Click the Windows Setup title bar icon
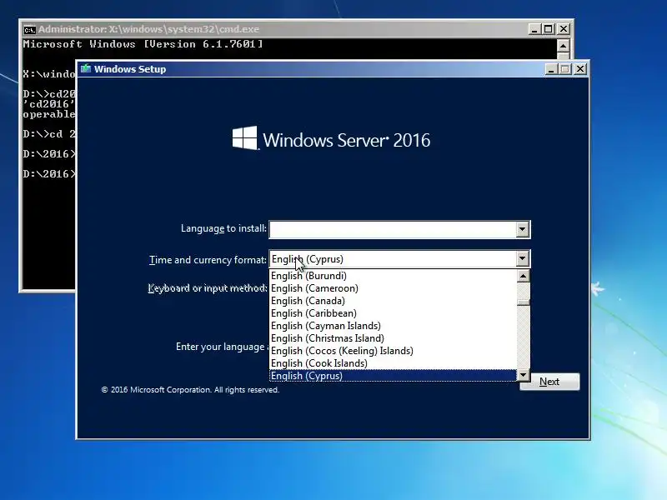This screenshot has height=500, width=667. [x=86, y=69]
